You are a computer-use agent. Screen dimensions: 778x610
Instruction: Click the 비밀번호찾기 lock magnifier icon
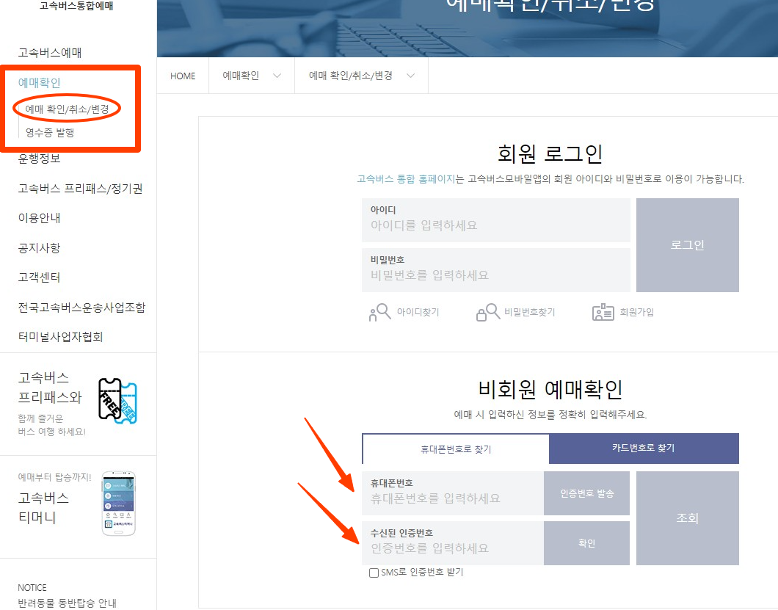coord(488,312)
